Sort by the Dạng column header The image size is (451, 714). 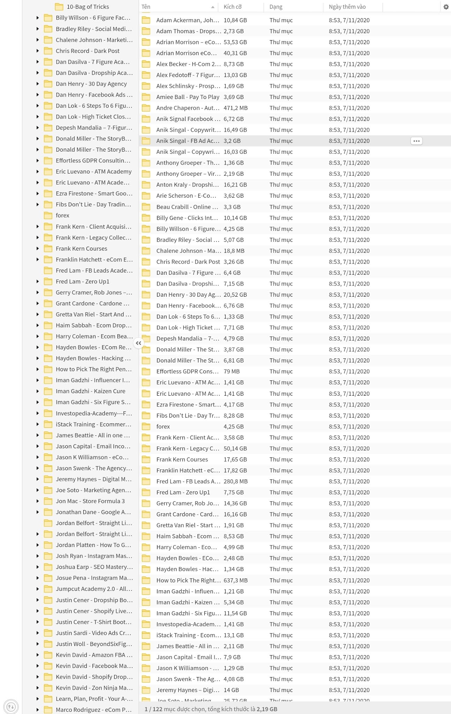pos(276,7)
